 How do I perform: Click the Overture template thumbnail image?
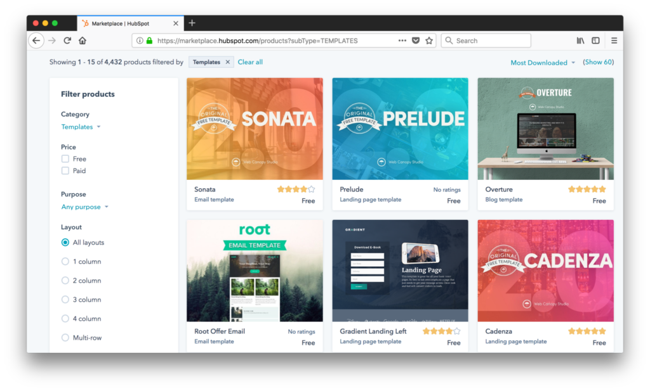point(545,129)
